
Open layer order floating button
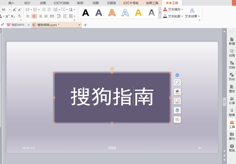pos(177,110)
